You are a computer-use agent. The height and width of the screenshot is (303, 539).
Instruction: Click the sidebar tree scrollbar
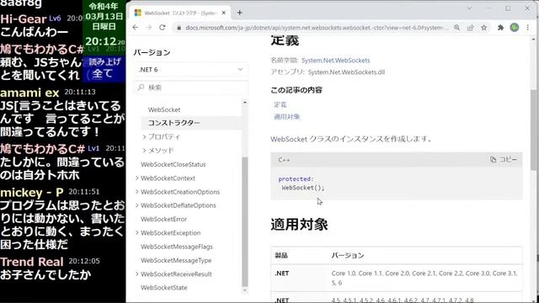(245, 221)
